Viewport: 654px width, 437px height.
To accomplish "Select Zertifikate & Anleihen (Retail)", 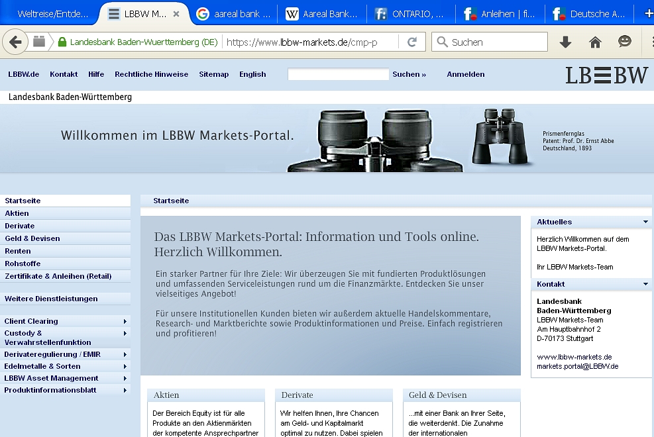I will point(65,276).
